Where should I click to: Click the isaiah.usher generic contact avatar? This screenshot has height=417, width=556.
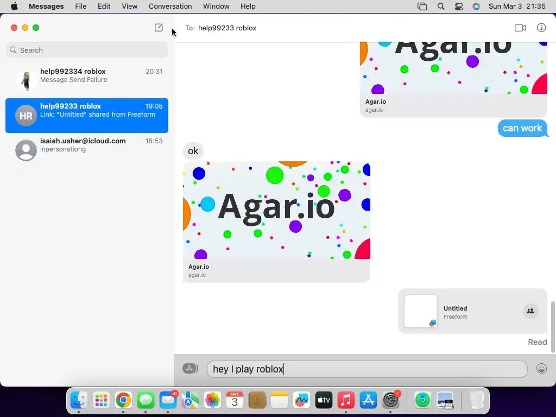[x=26, y=150]
